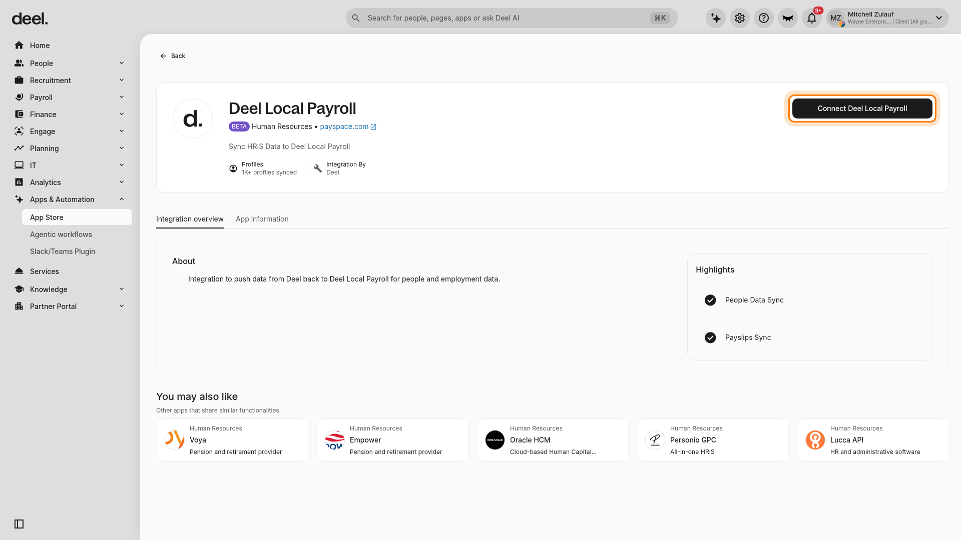Click the Home icon in sidebar
Image resolution: width=961 pixels, height=540 pixels.
click(x=19, y=45)
